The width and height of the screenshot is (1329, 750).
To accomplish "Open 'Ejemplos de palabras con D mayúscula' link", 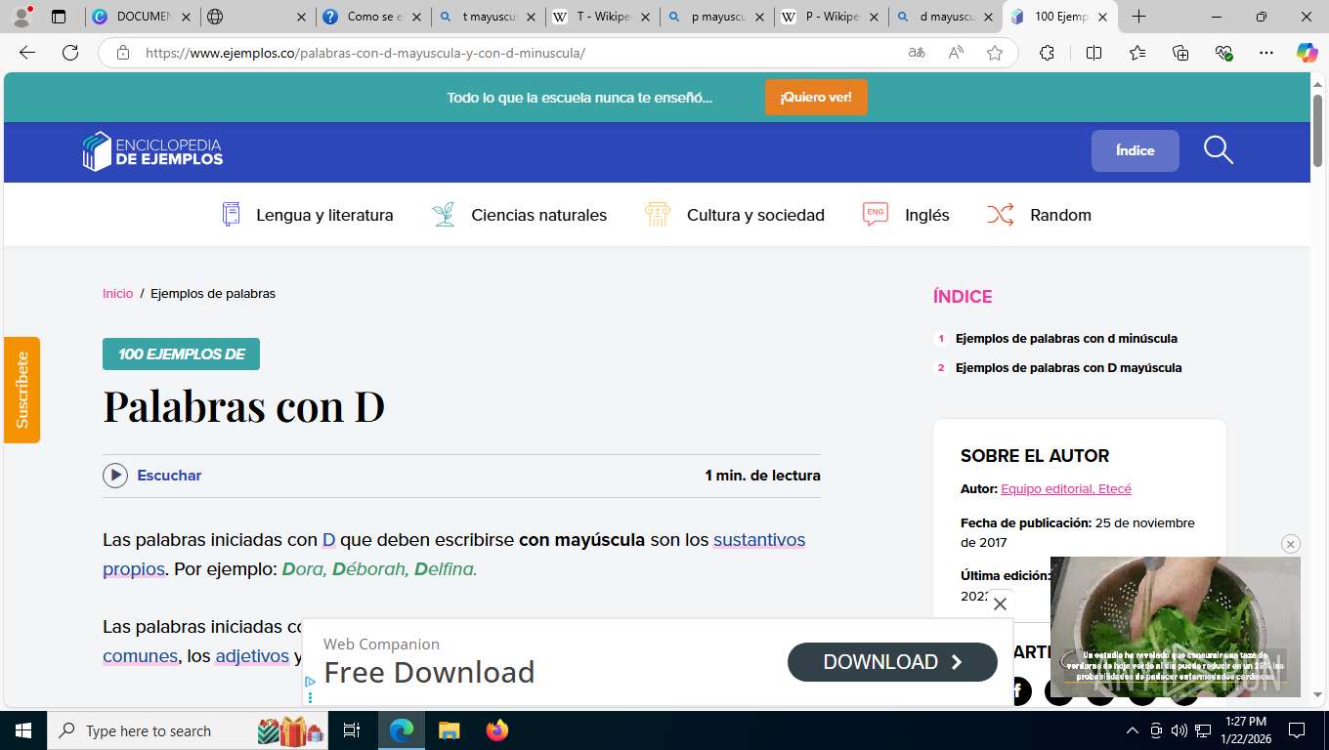I will 1068,368.
